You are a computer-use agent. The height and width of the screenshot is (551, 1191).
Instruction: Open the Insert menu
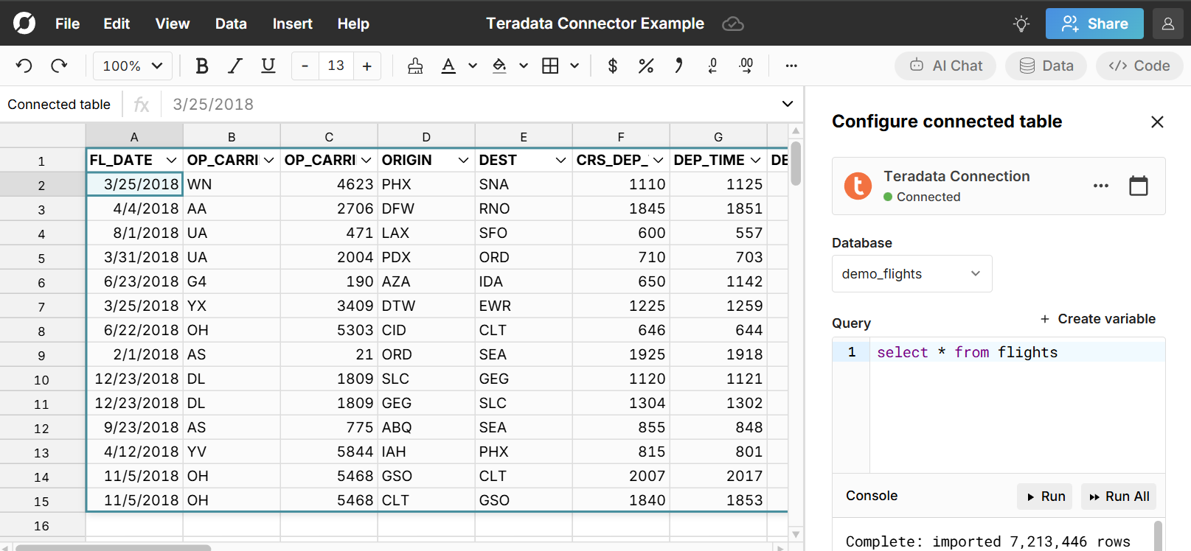293,24
